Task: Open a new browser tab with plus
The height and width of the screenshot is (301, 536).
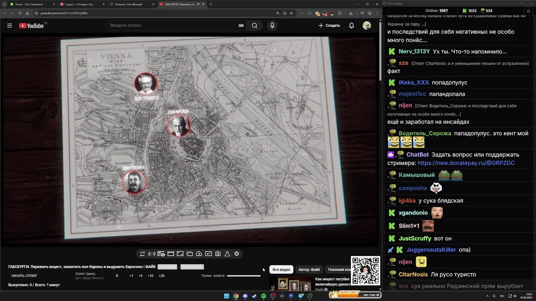Action: (x=211, y=4)
